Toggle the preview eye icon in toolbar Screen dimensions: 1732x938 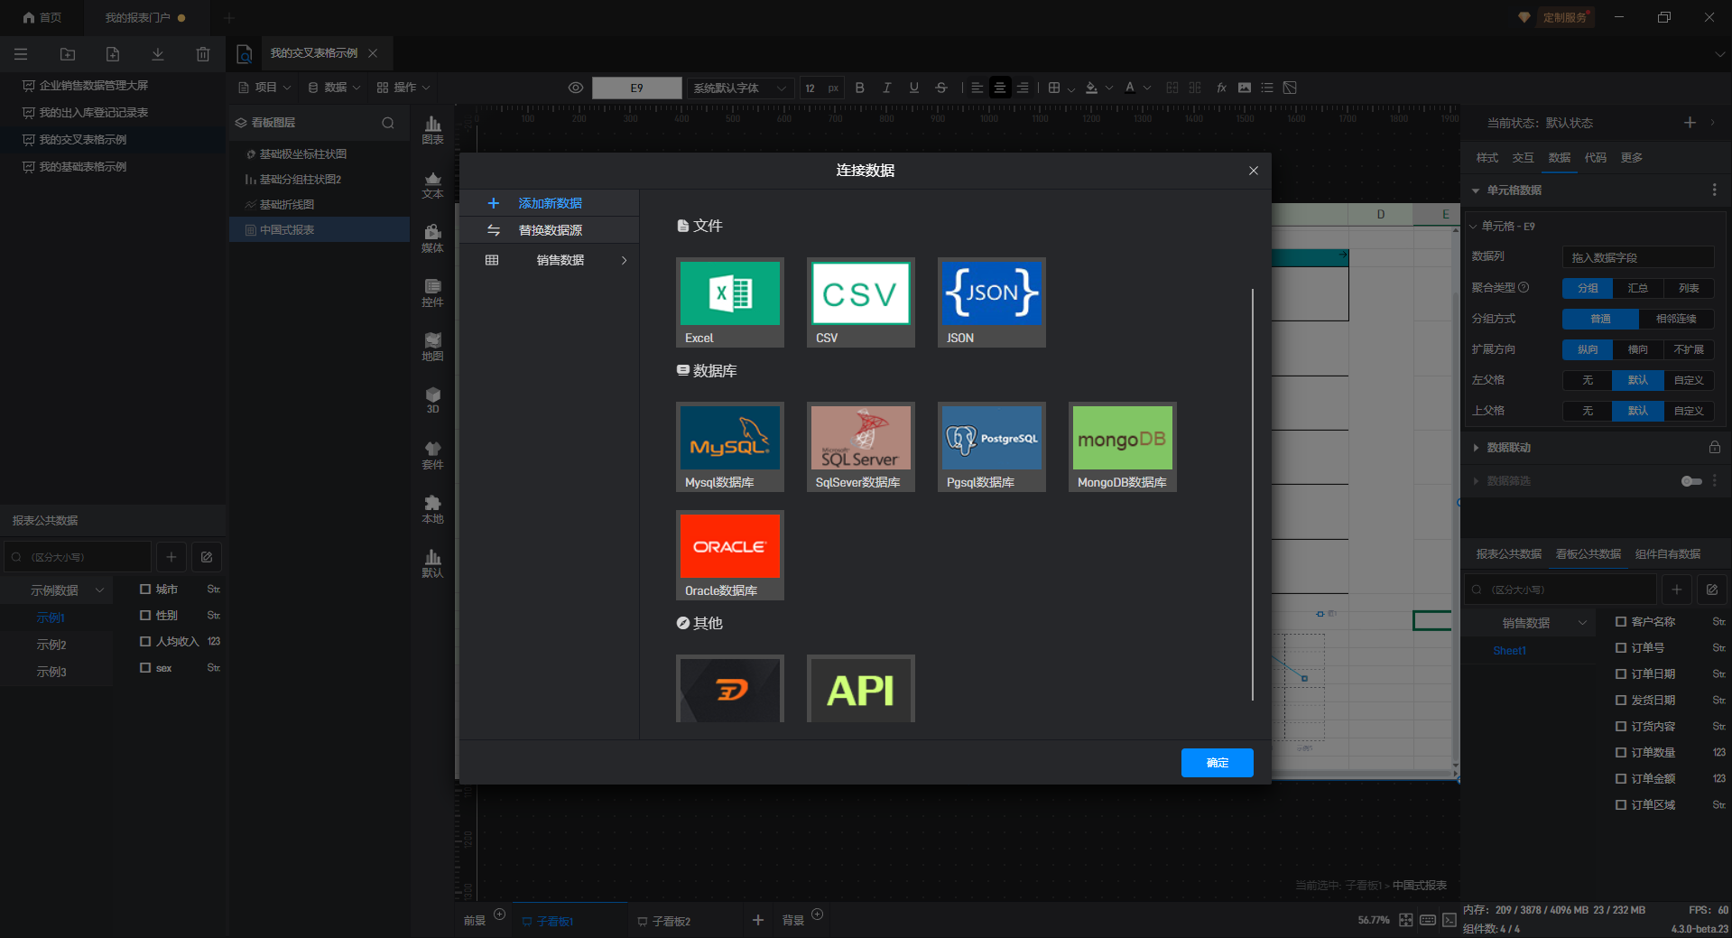tap(575, 88)
